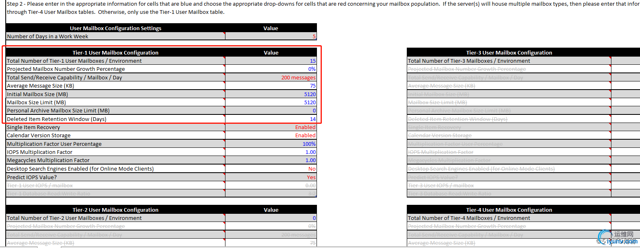The width and height of the screenshot is (640, 248).
Task: Select the Tier-1 'Calendar Version Storage' label
Action: (x=39, y=136)
